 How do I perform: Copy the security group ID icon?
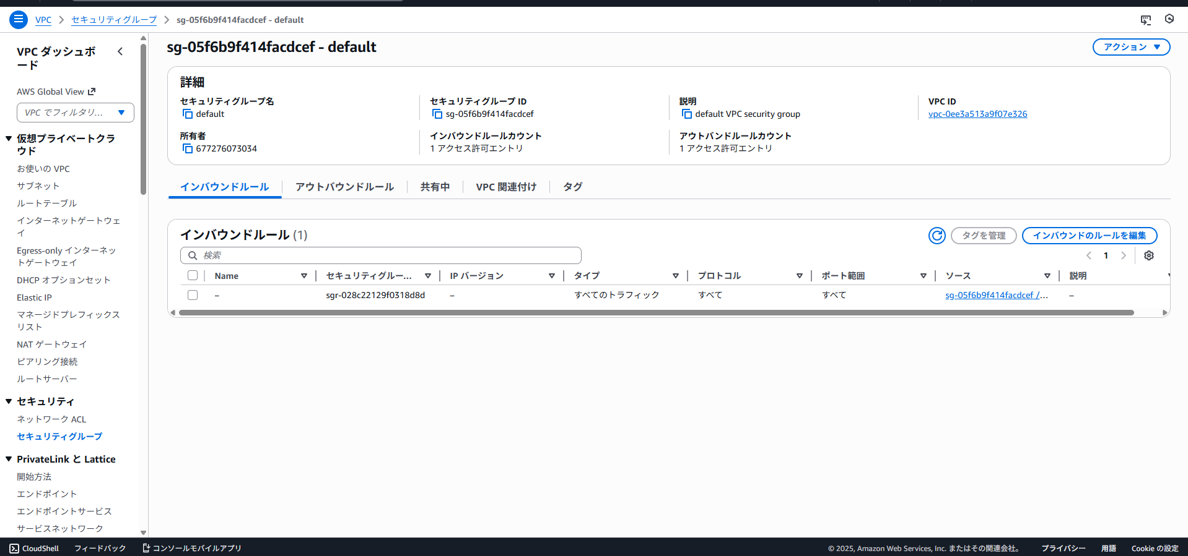click(437, 114)
